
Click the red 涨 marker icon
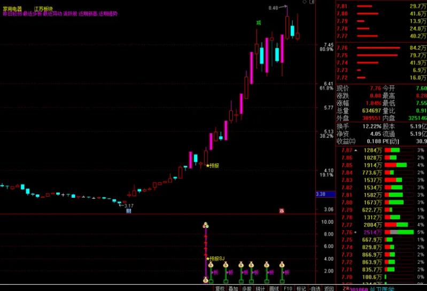tap(282, 211)
